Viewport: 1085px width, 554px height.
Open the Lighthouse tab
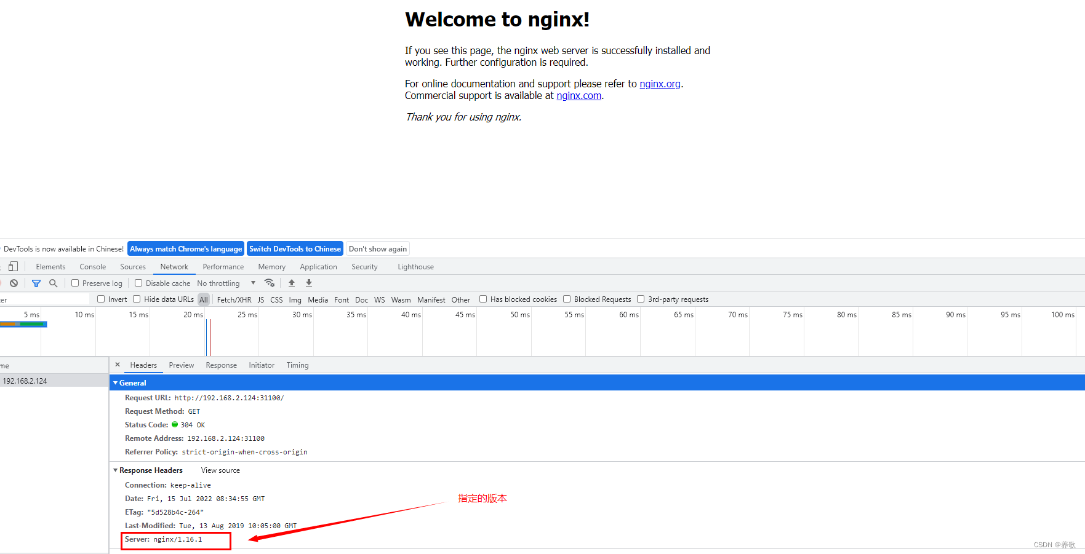[415, 266]
